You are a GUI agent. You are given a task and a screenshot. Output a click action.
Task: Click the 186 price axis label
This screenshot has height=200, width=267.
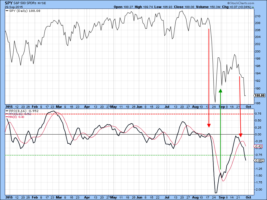coord(258,103)
